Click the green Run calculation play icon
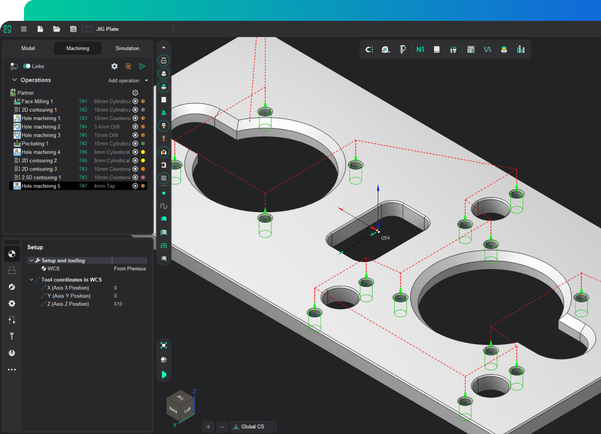The height and width of the screenshot is (434, 601). coord(142,66)
